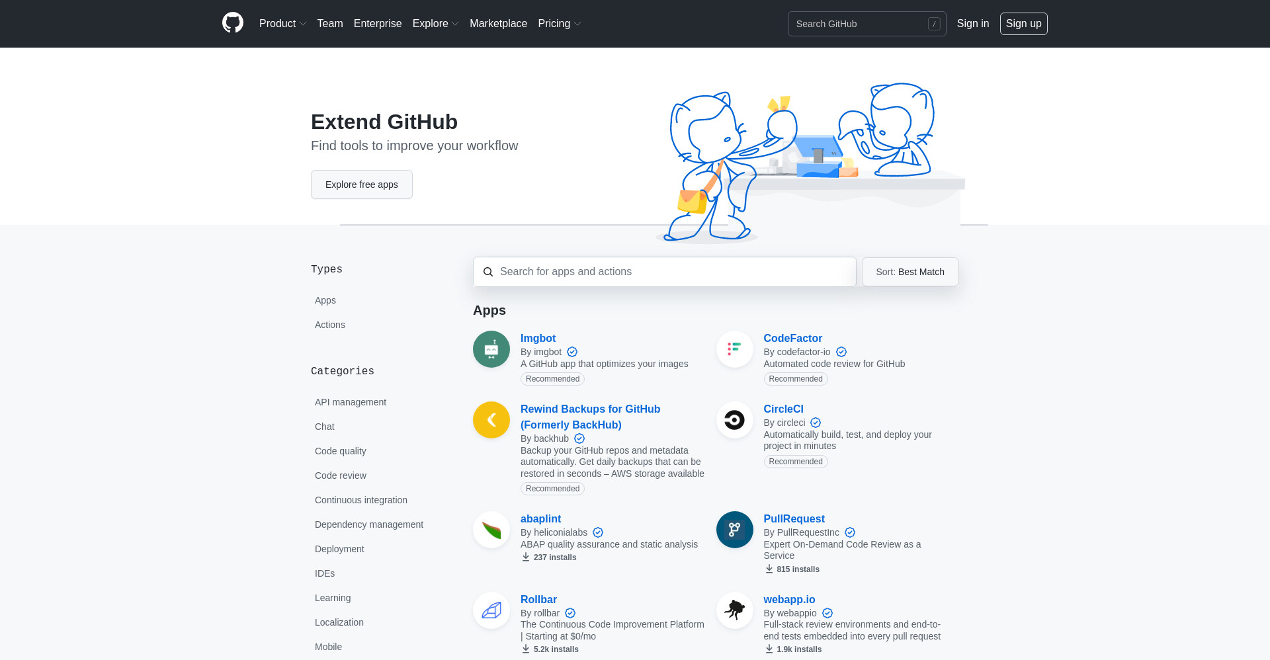1270x660 pixels.
Task: Select the IDEs category
Action: pyautogui.click(x=325, y=573)
